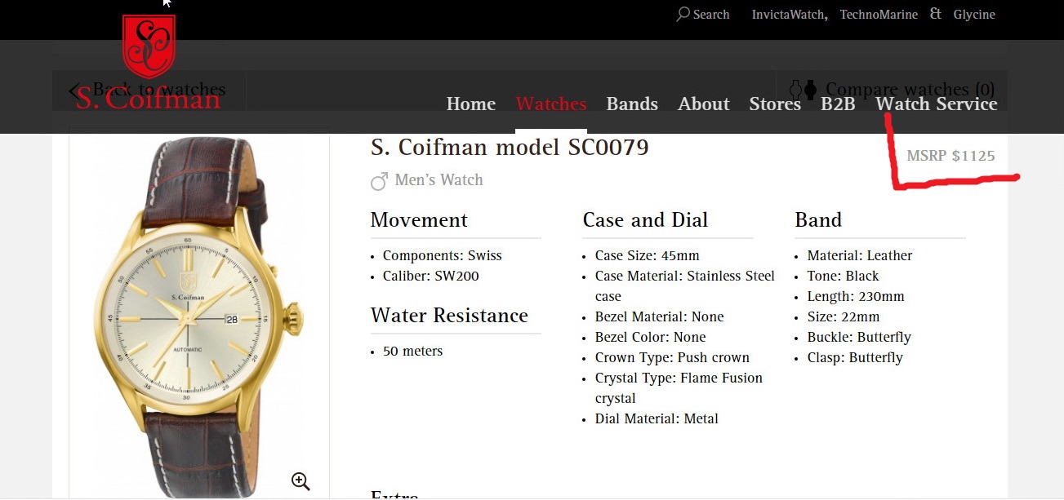Viewport: 1064px width, 500px height.
Task: Click 'Case Material: Stainless Steel' text
Action: tap(685, 276)
